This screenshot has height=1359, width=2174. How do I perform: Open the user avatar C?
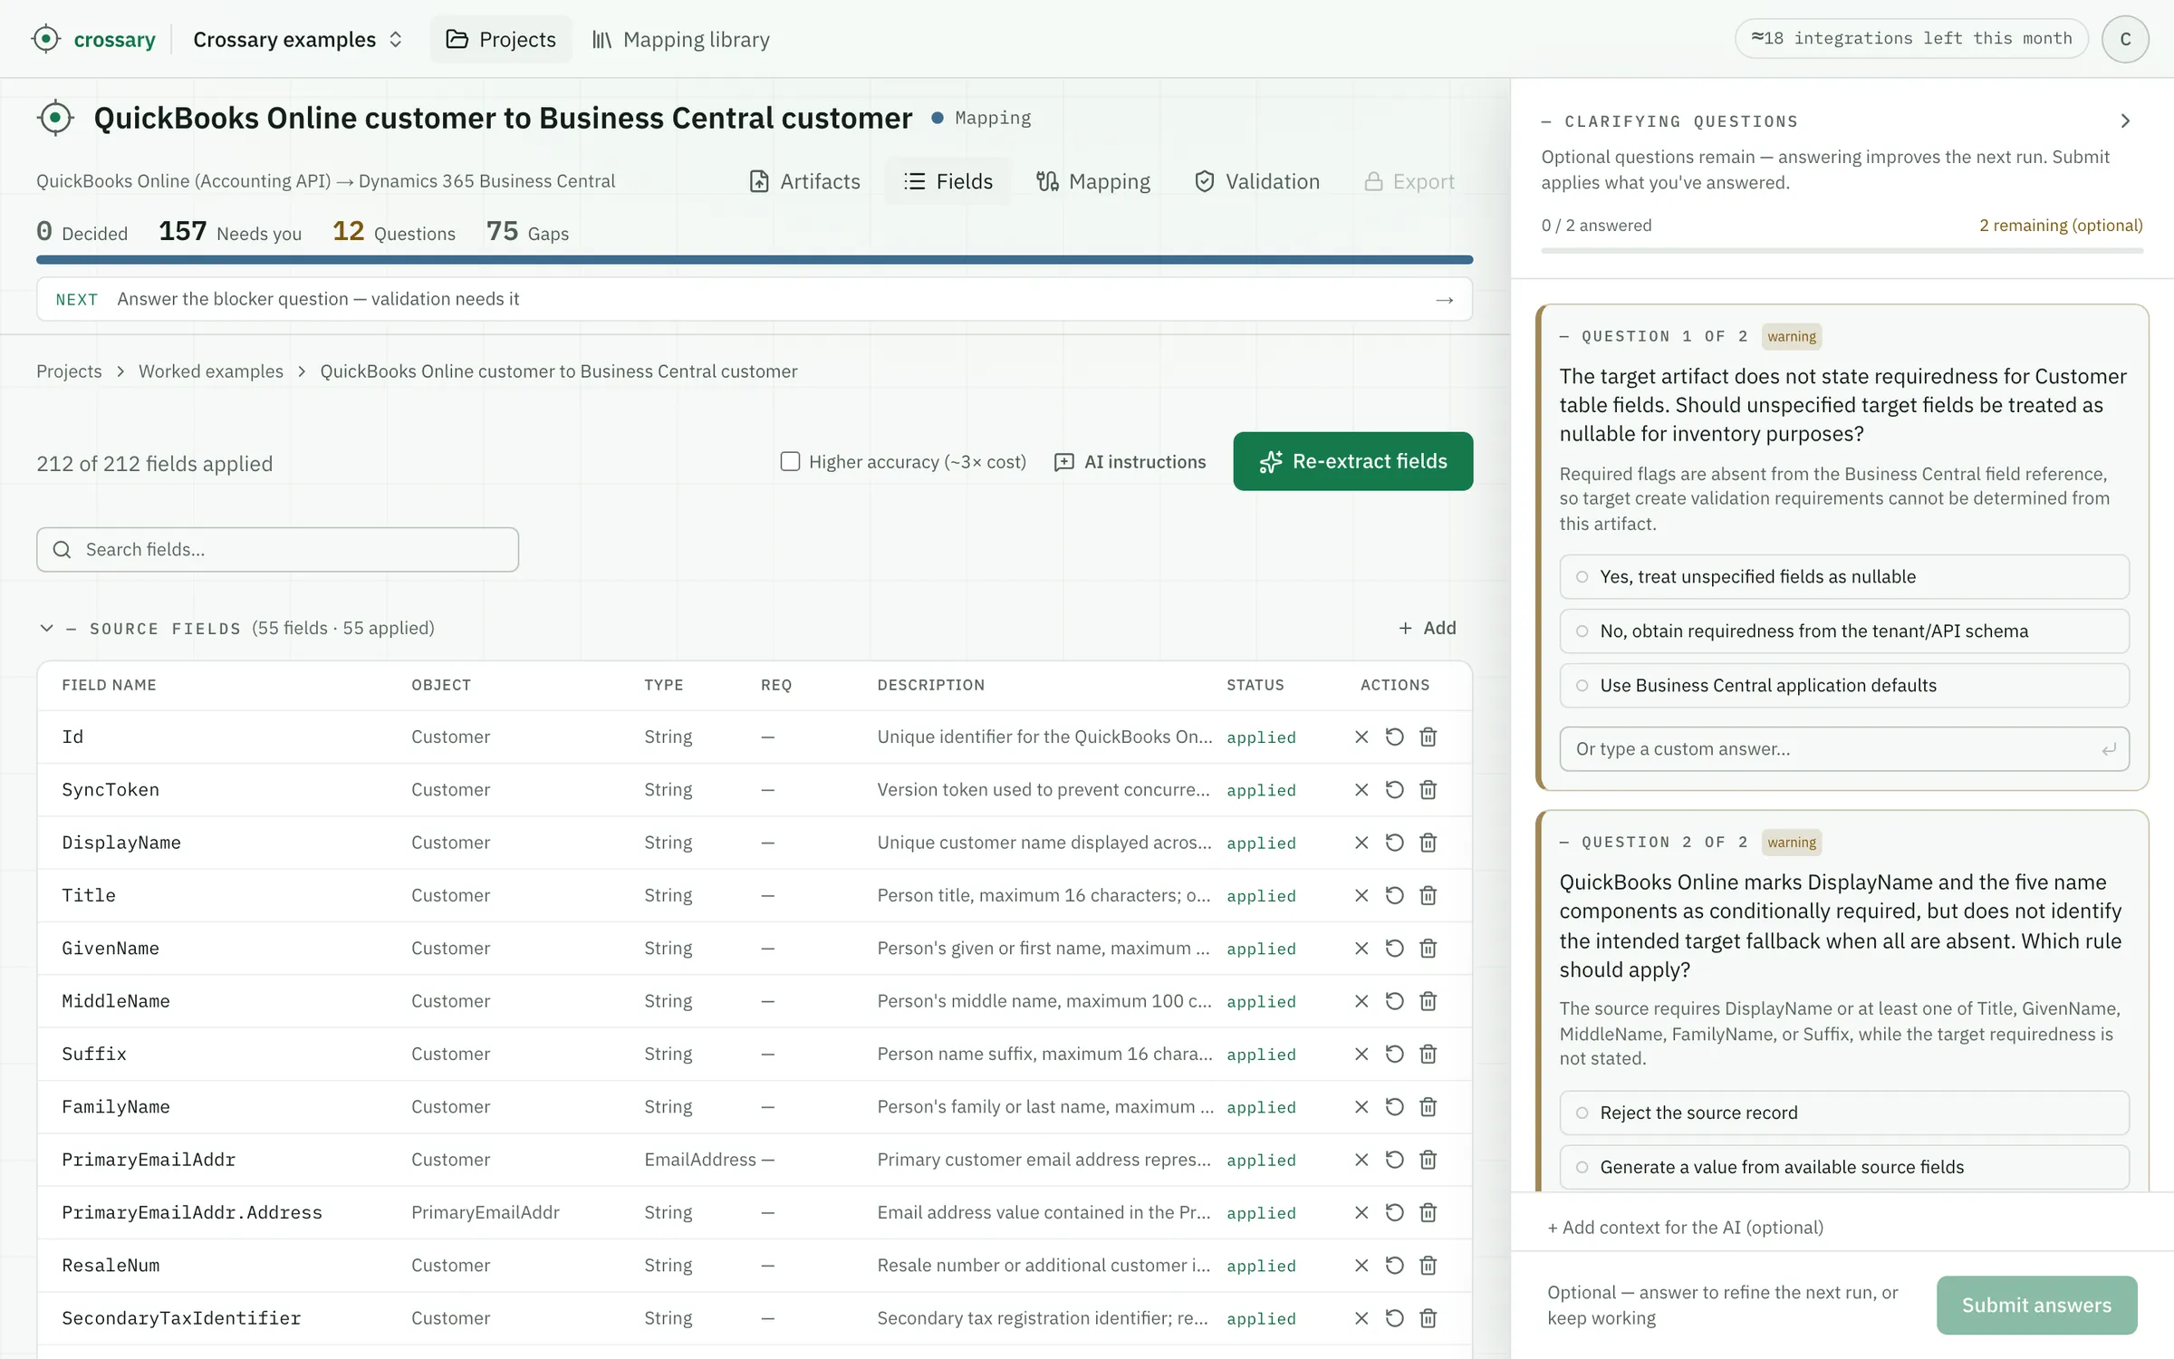2125,39
